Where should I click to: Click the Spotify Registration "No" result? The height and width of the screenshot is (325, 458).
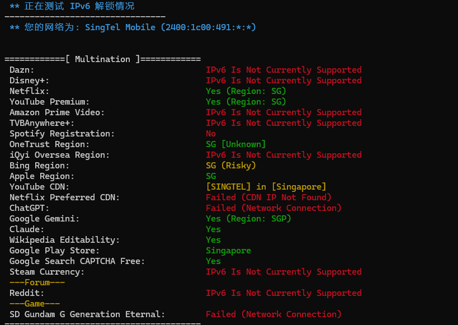pos(211,134)
